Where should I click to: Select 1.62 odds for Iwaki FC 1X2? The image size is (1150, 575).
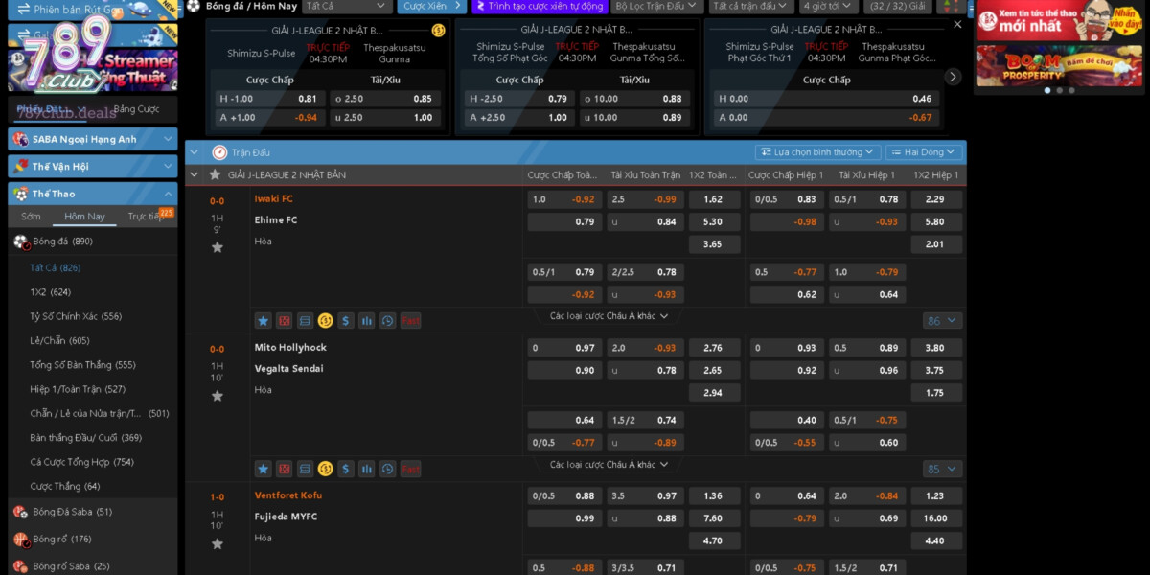point(713,199)
